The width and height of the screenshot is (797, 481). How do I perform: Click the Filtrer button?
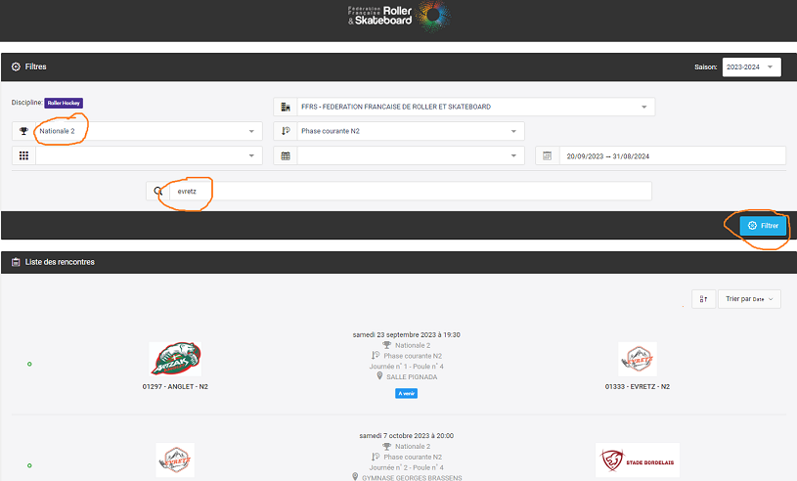tap(763, 226)
